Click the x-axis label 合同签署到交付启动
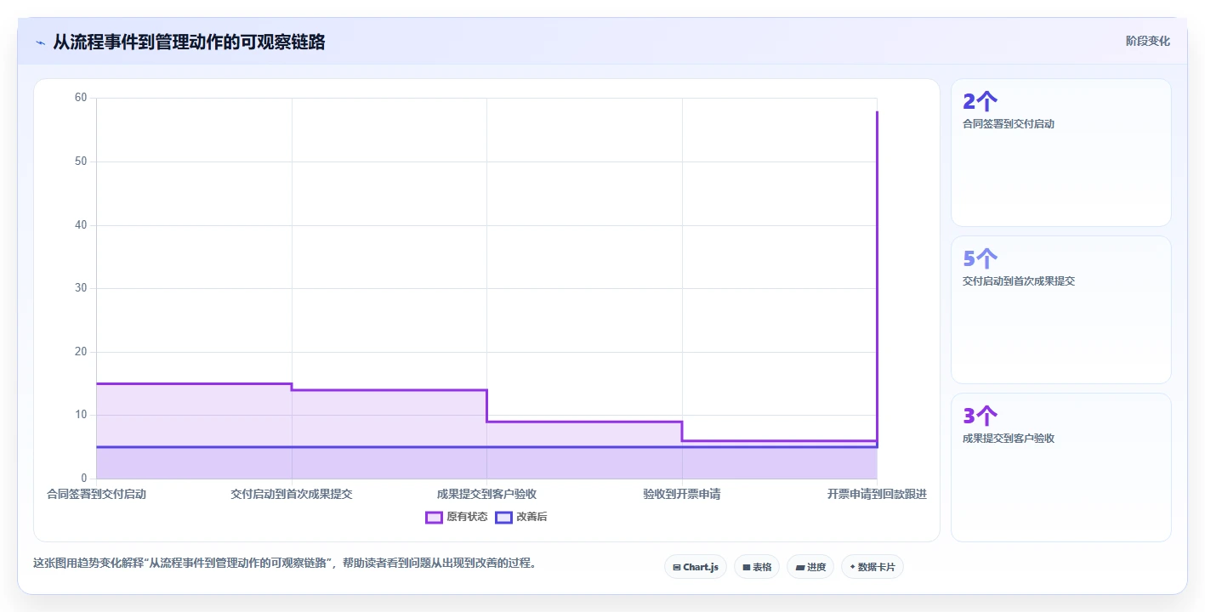The width and height of the screenshot is (1205, 612). pos(96,494)
